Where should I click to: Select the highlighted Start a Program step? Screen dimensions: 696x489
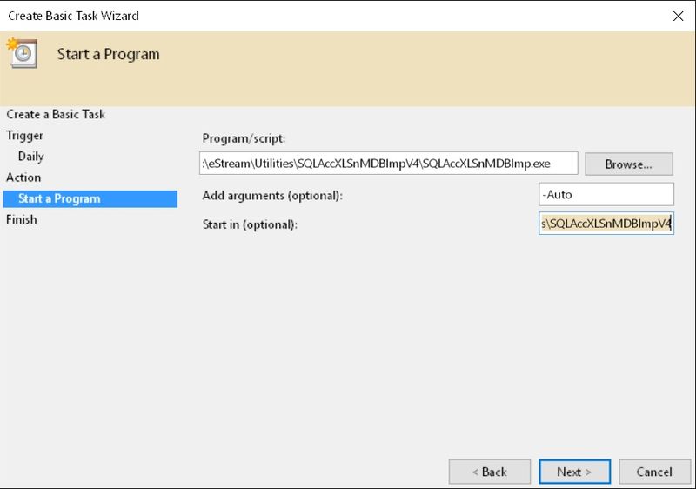click(x=59, y=198)
